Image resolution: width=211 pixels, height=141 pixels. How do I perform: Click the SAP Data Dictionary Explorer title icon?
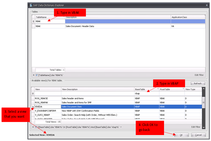31,5
